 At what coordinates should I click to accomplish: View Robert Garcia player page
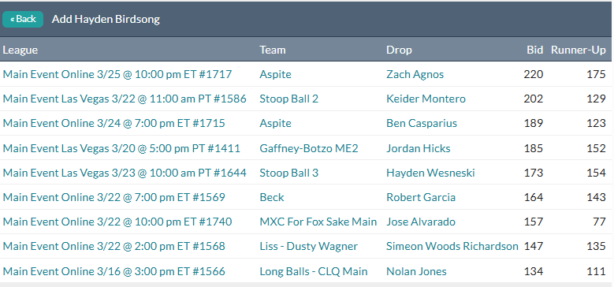pyautogui.click(x=421, y=197)
